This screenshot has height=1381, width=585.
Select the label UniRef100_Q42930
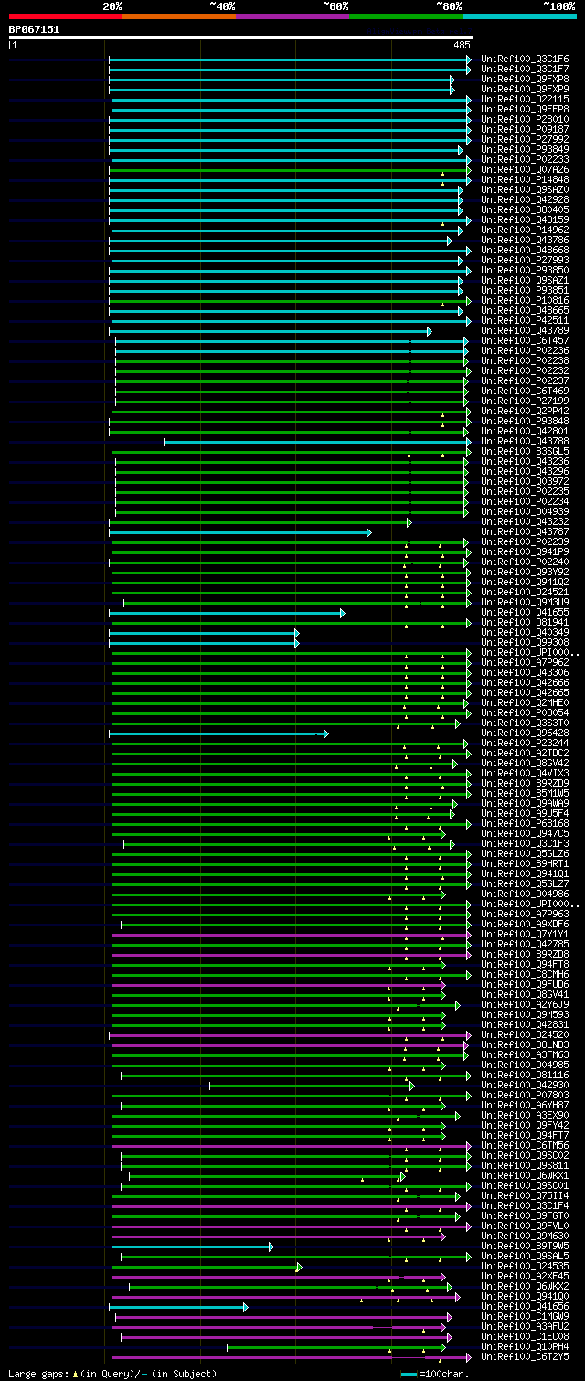click(x=526, y=1086)
